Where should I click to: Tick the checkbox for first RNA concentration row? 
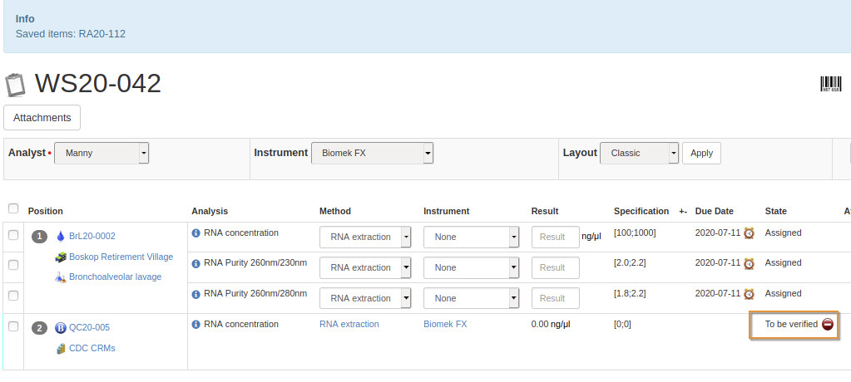pos(13,236)
